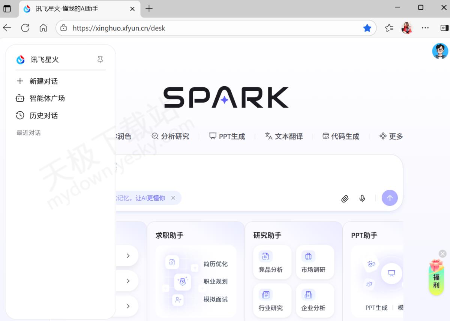Start a new chat via 新建对话
The image size is (450, 321).
43,81
